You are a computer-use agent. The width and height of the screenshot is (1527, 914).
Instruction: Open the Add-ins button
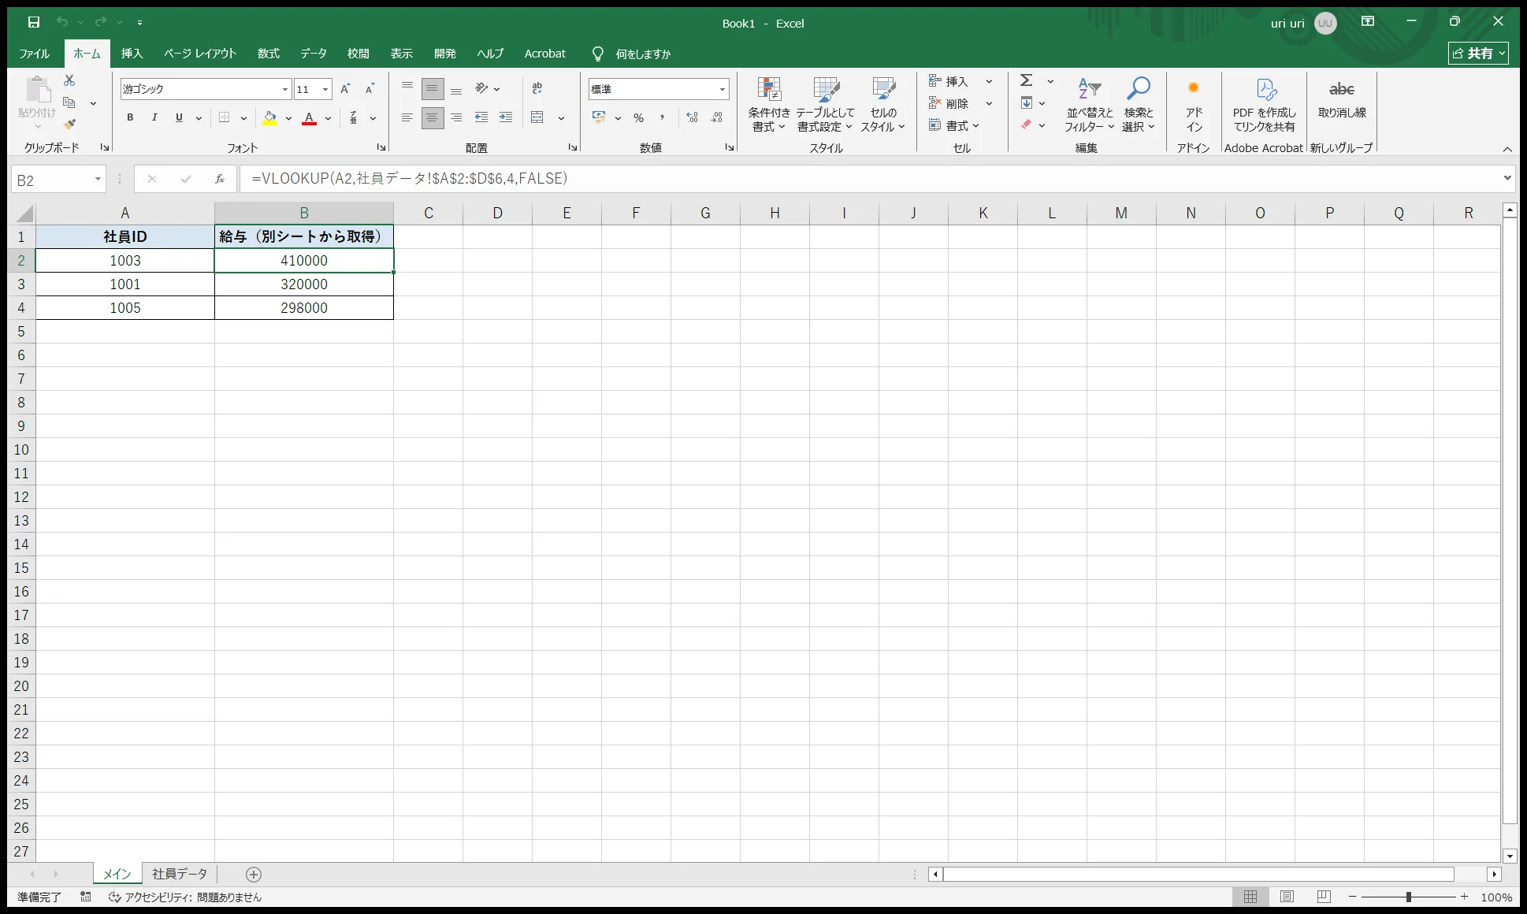click(x=1194, y=104)
